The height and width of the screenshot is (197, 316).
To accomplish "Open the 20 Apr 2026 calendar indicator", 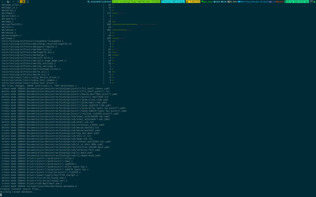I will point(297,2).
